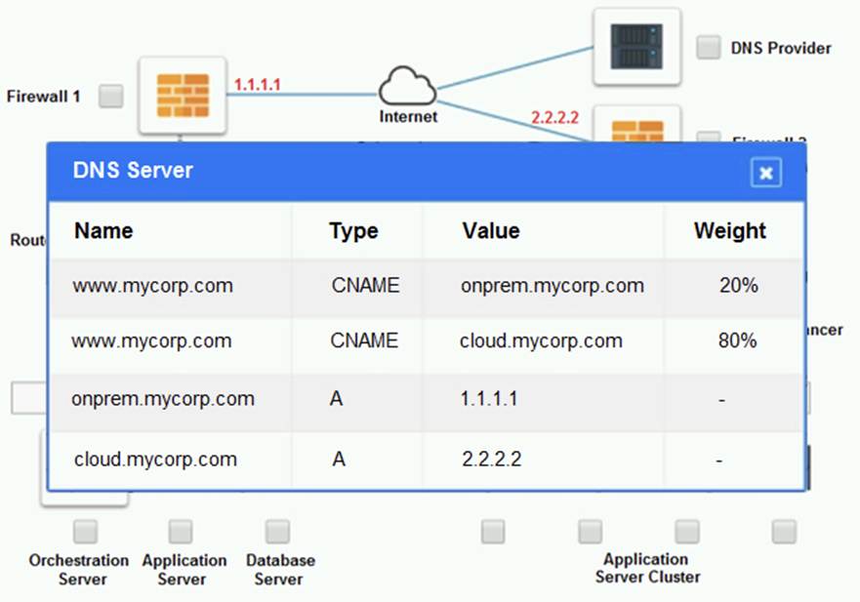Click the DNS Server title bar

(133, 171)
